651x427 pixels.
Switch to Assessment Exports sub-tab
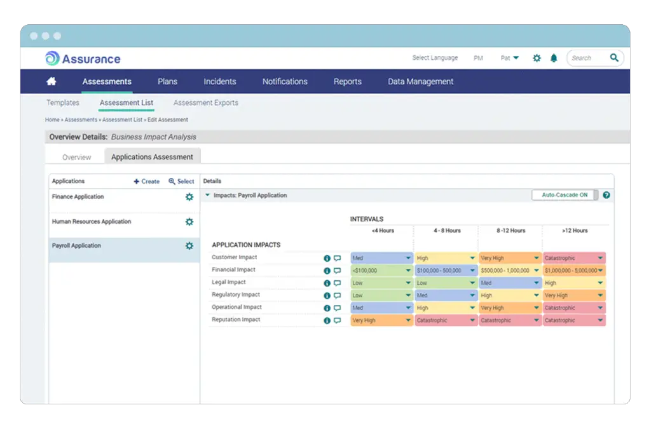tap(206, 102)
